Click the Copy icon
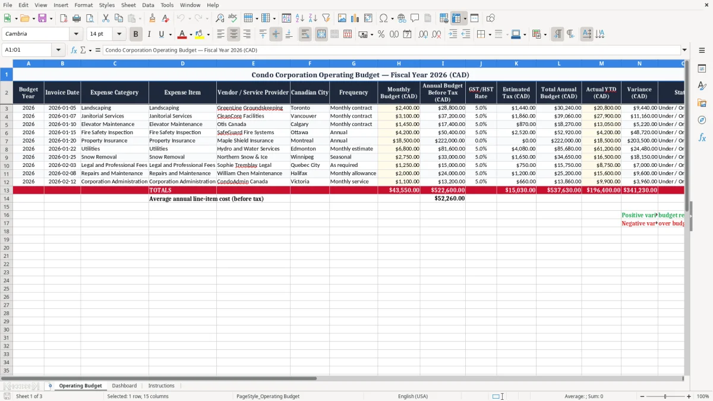 point(118,18)
